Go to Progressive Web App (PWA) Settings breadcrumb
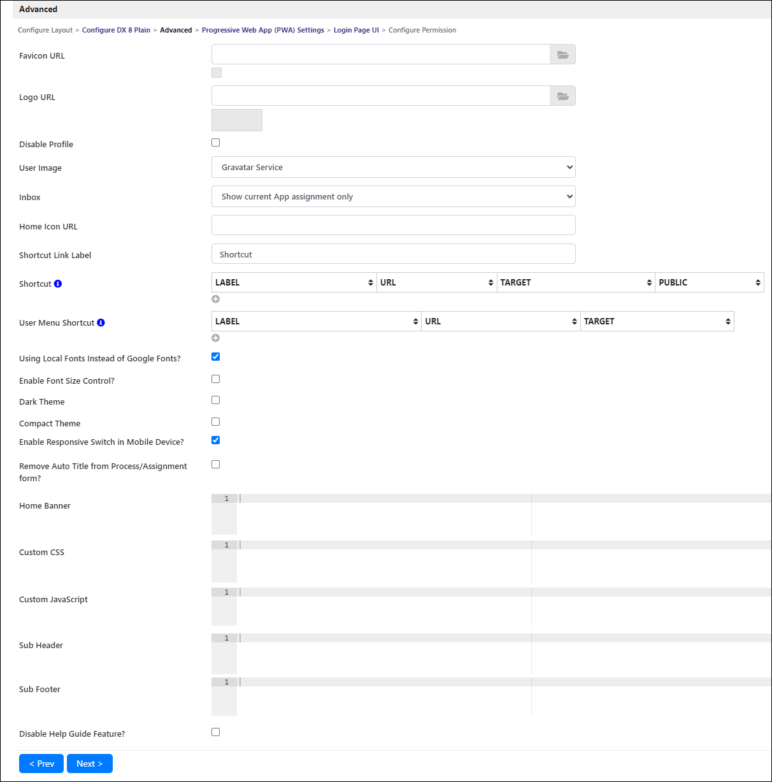 (263, 30)
